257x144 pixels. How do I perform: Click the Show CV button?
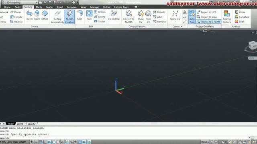pos(141,17)
